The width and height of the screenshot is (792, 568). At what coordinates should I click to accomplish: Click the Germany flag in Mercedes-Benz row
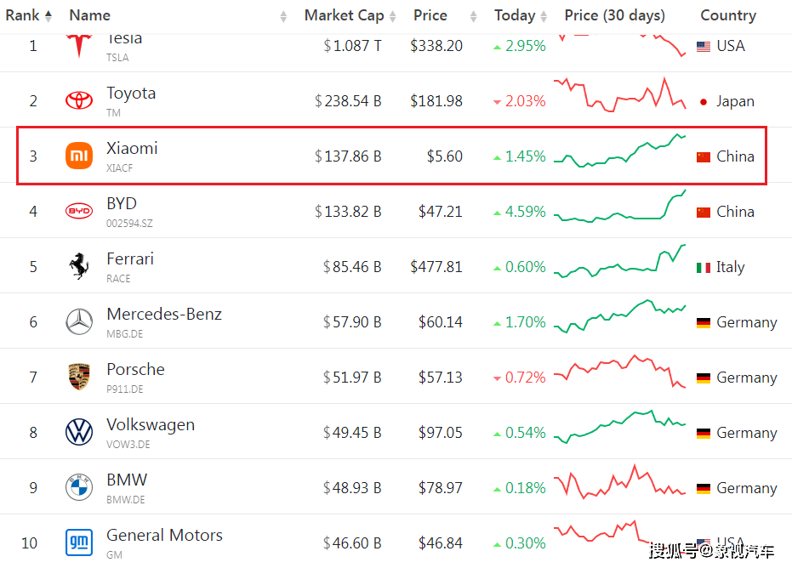[x=703, y=322]
